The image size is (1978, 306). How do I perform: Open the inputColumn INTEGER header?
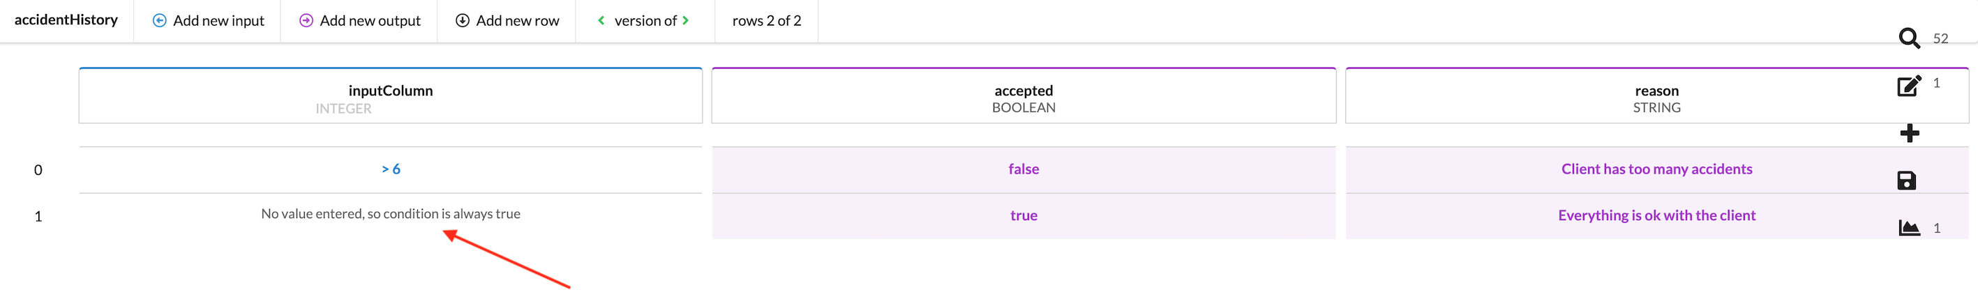tap(390, 98)
